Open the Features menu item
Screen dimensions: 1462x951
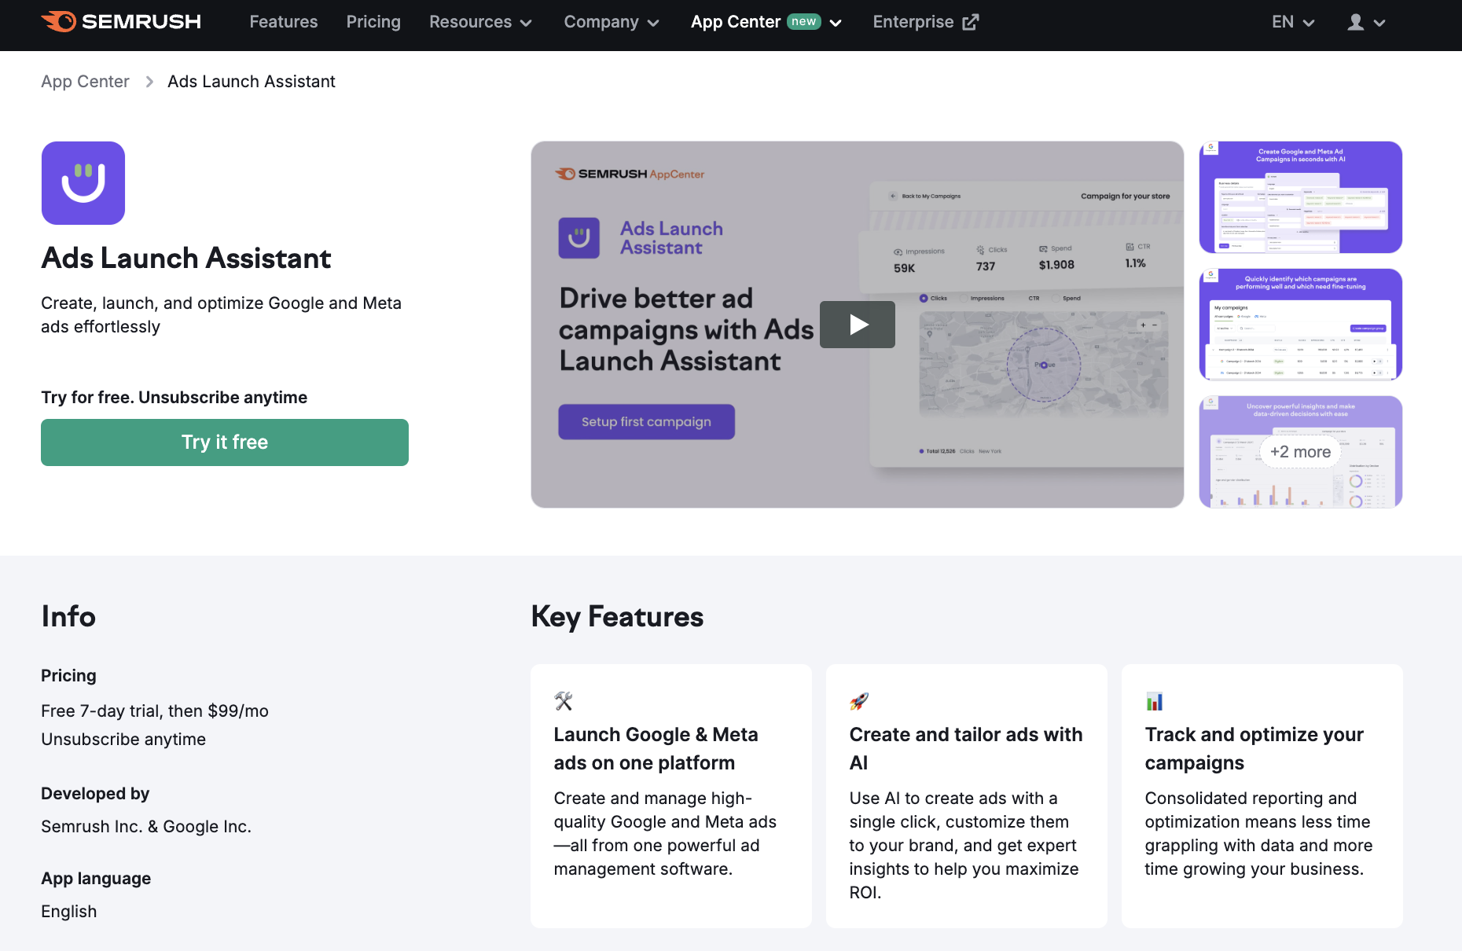(284, 22)
